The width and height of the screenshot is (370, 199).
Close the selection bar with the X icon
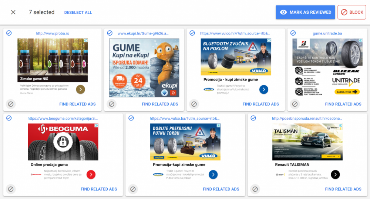coord(13,12)
